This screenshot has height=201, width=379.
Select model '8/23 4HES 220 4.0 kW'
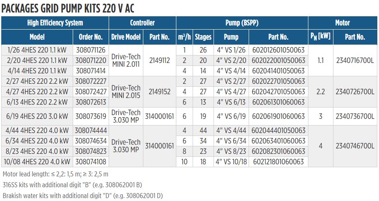click(x=37, y=151)
